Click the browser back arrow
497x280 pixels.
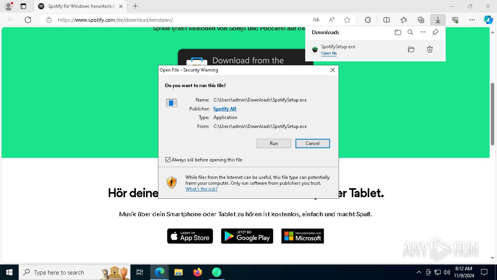[11, 20]
